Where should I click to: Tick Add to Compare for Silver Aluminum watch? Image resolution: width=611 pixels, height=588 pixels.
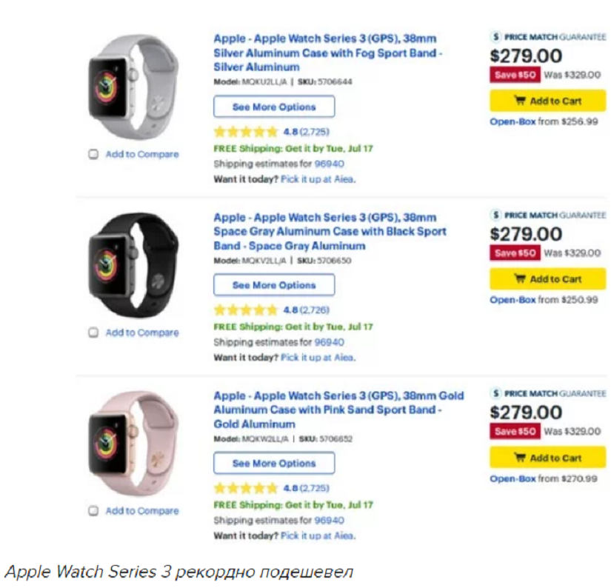[94, 155]
